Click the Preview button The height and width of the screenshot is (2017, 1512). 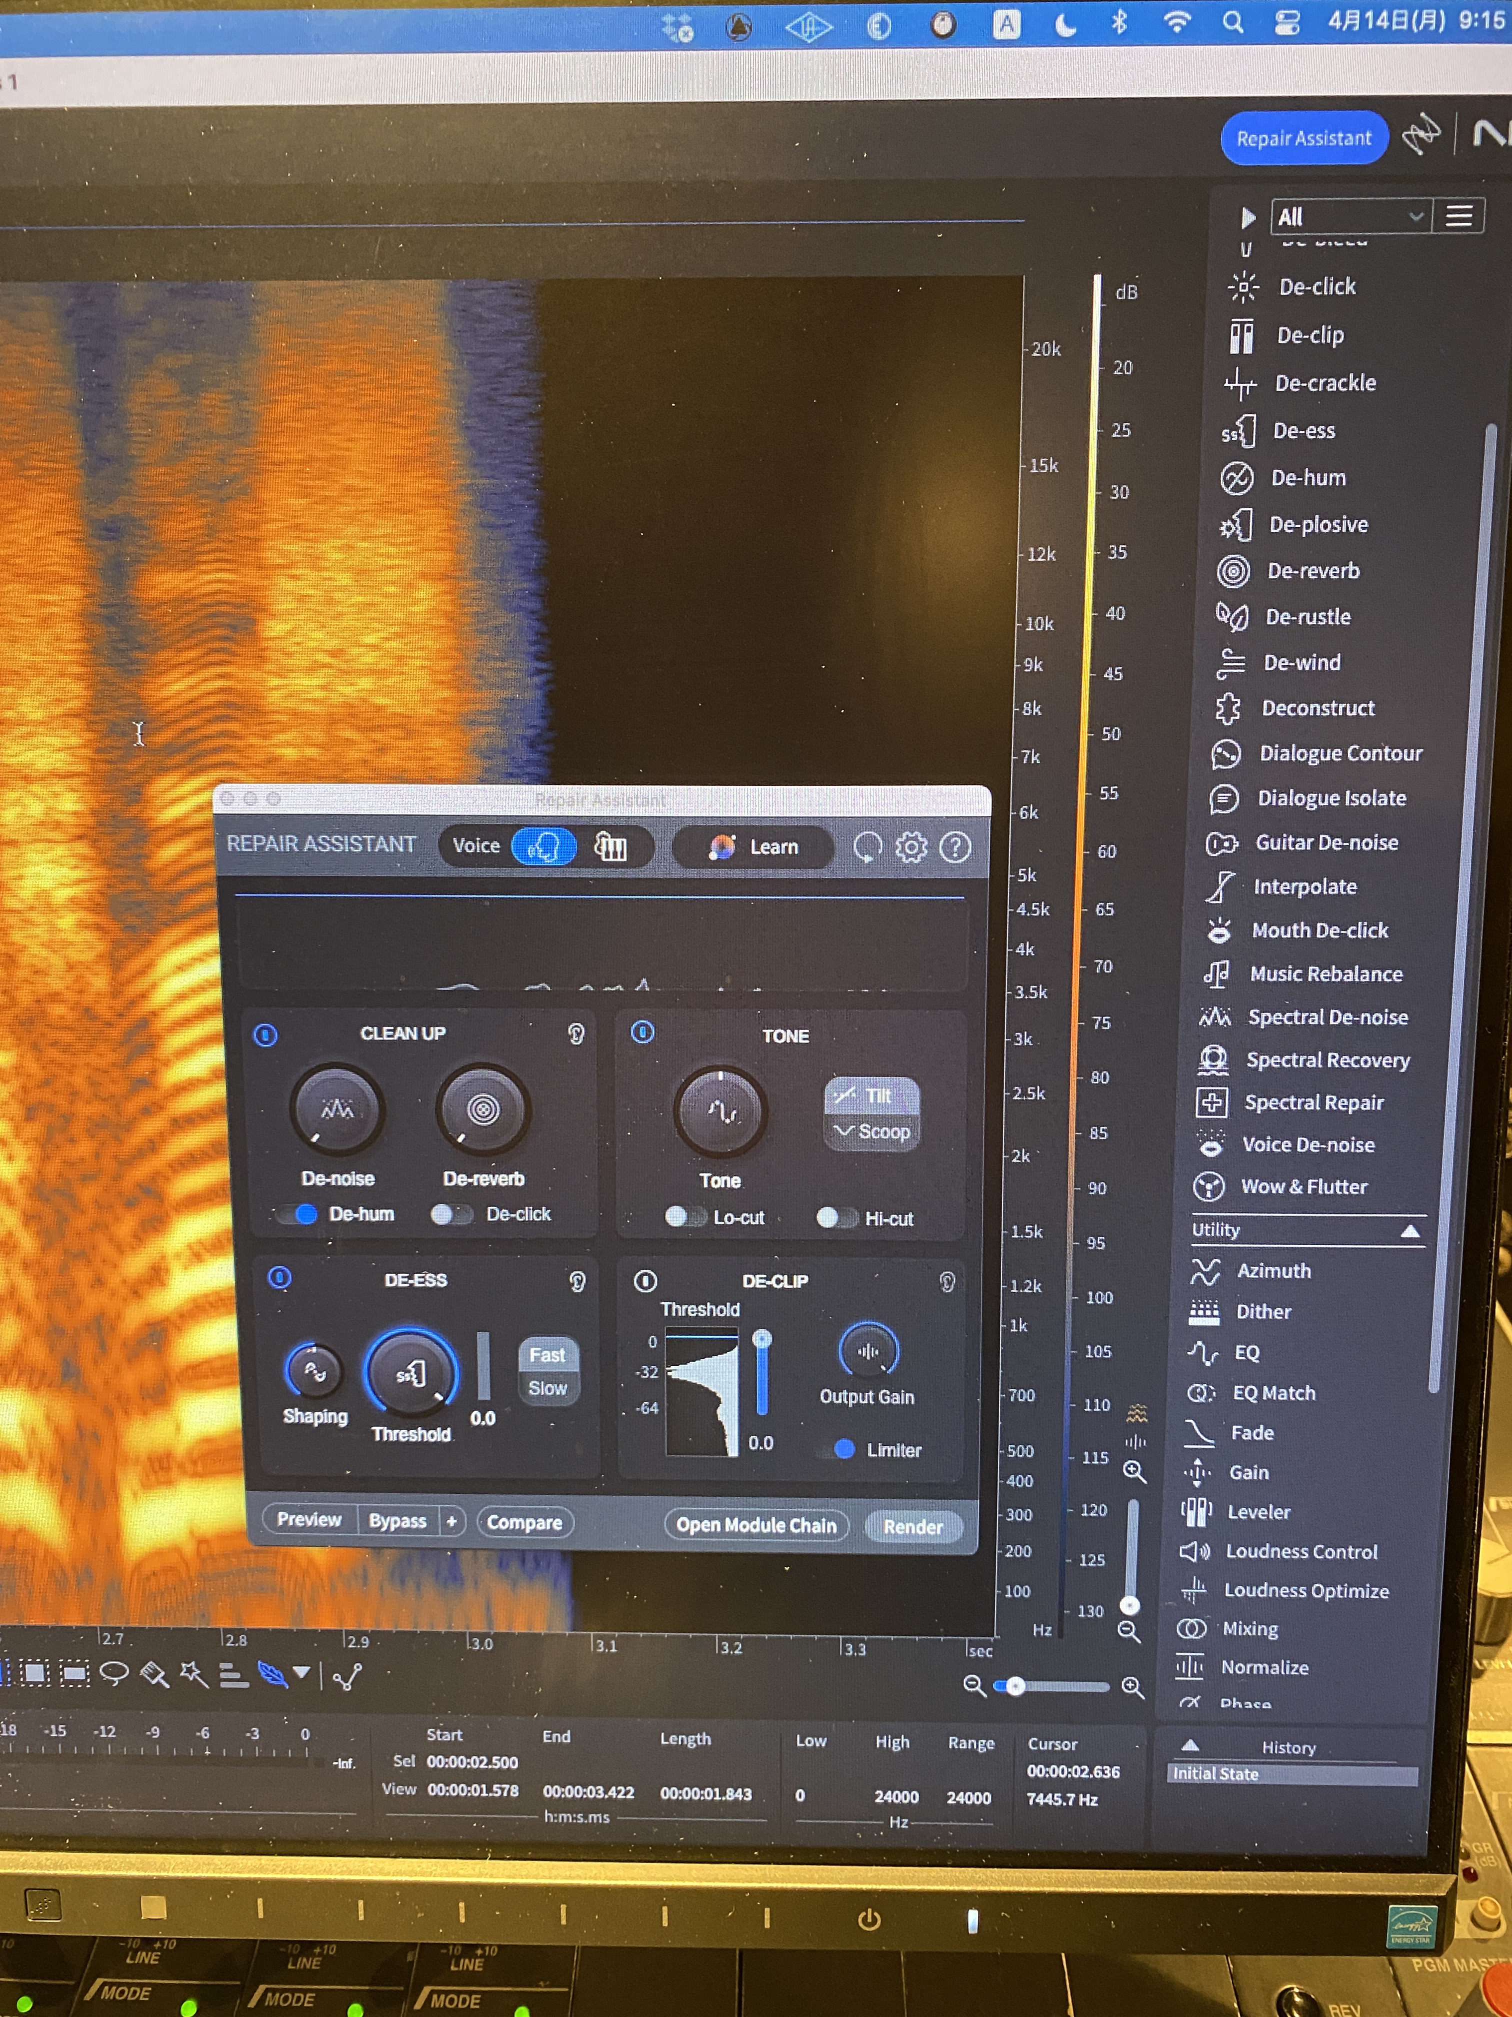point(309,1519)
